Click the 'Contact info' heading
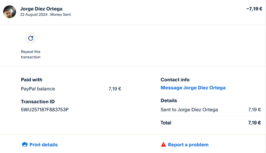 tap(175, 80)
